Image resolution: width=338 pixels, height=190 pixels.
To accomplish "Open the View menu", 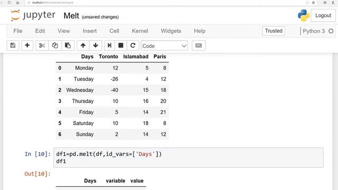I will 63,31.
